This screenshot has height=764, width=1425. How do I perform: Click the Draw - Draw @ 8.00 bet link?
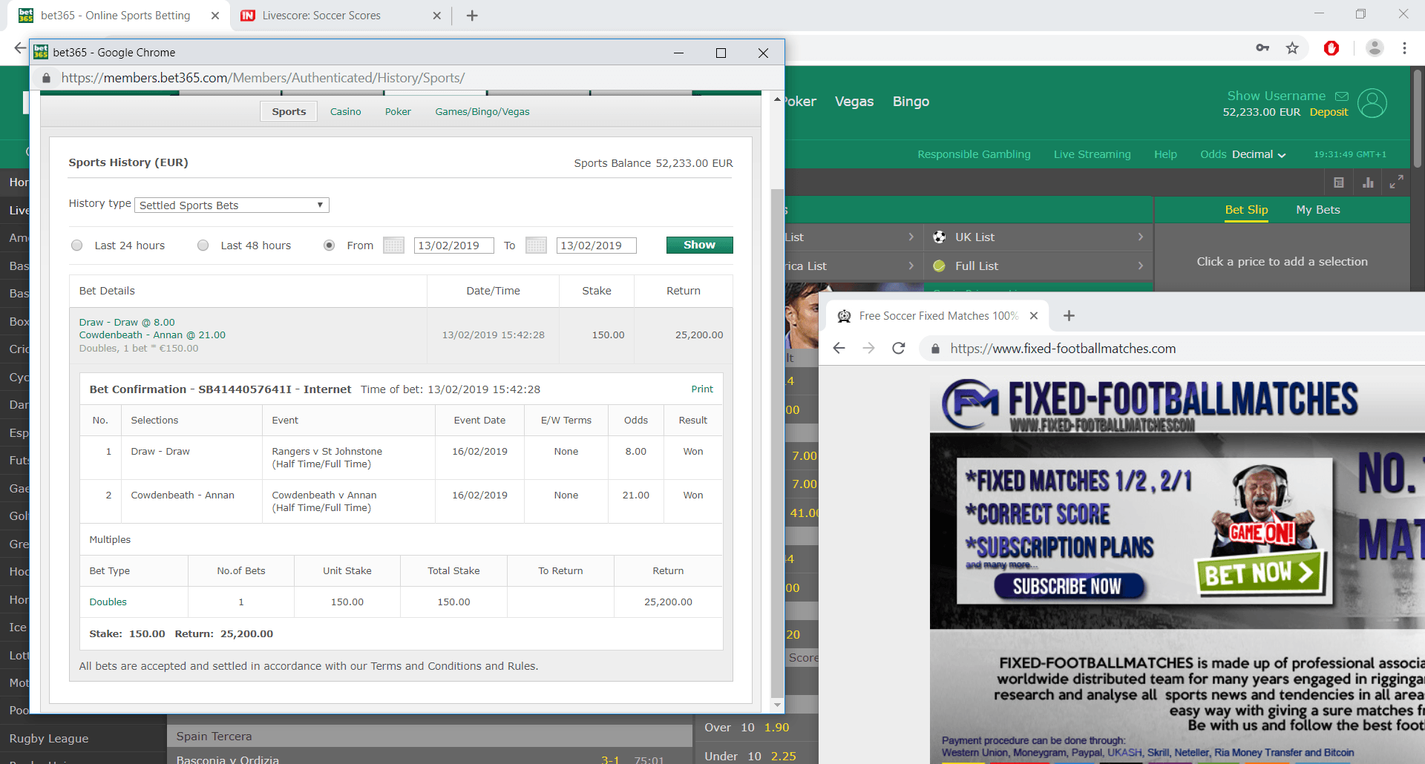127,323
